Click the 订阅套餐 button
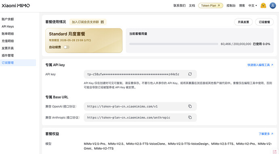 [x=264, y=22]
